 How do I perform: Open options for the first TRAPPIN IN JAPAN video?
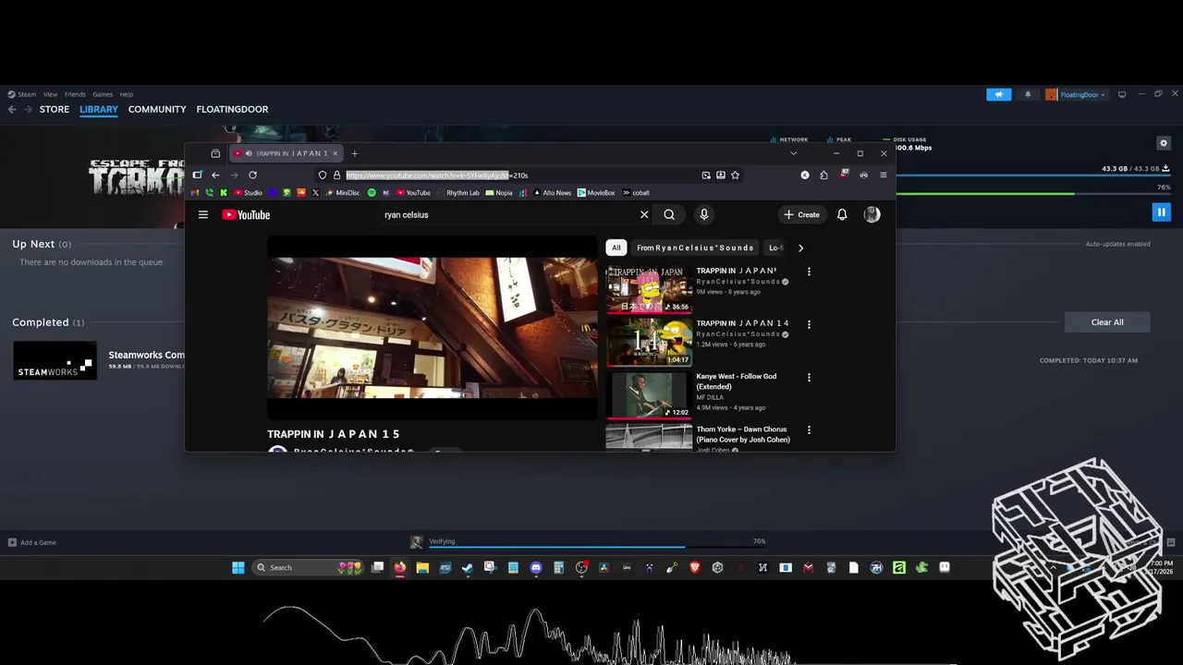[809, 272]
